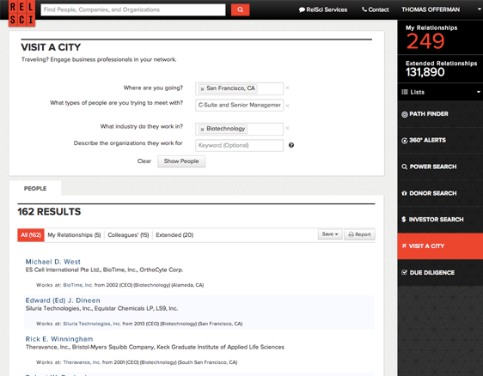483x376 pixels.
Task: Click the 162 RESULTS heading
Action: (x=49, y=212)
